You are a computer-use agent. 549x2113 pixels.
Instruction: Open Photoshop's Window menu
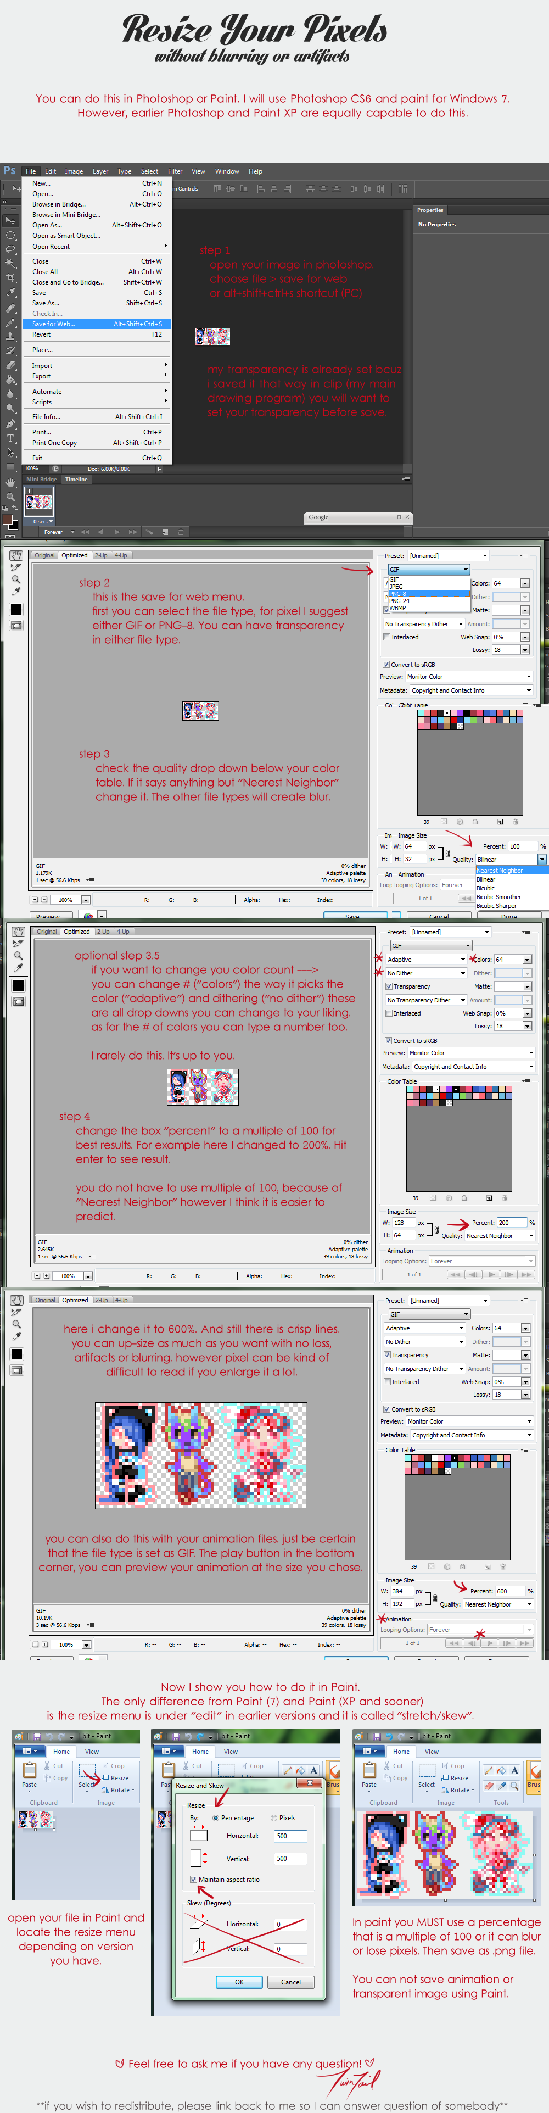pyautogui.click(x=227, y=171)
